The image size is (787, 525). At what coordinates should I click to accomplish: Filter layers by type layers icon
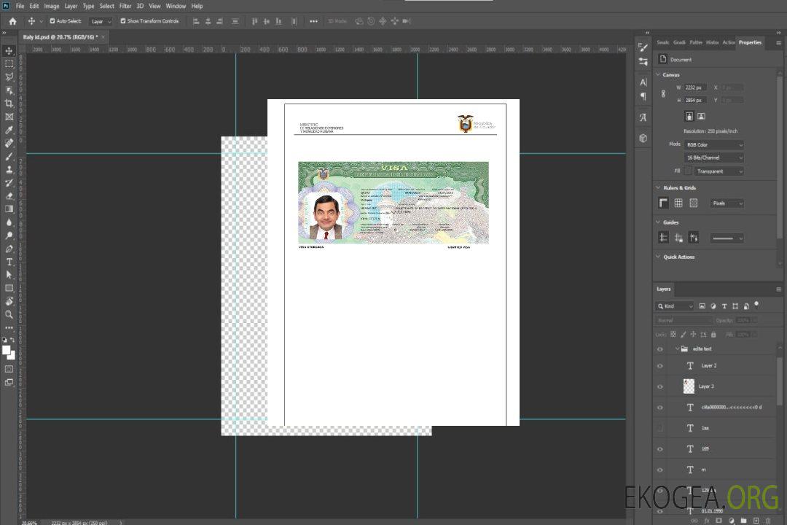[x=724, y=306]
